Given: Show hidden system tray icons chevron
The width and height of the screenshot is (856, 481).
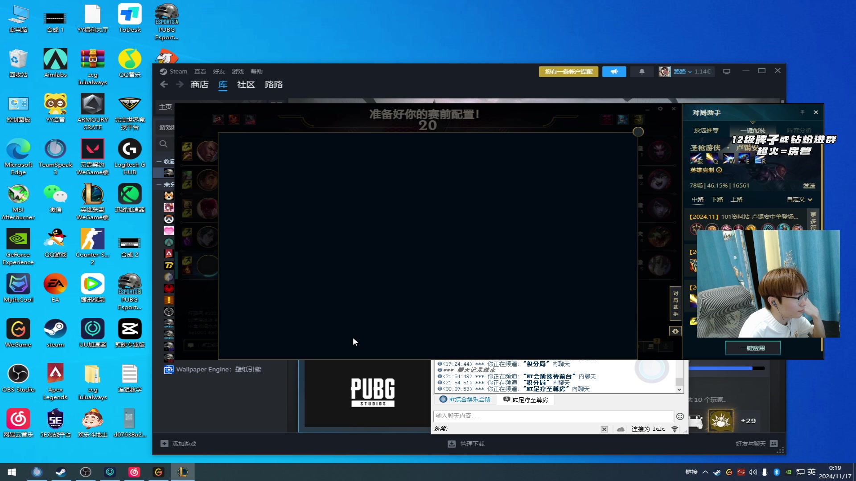Looking at the screenshot, I should click(705, 472).
